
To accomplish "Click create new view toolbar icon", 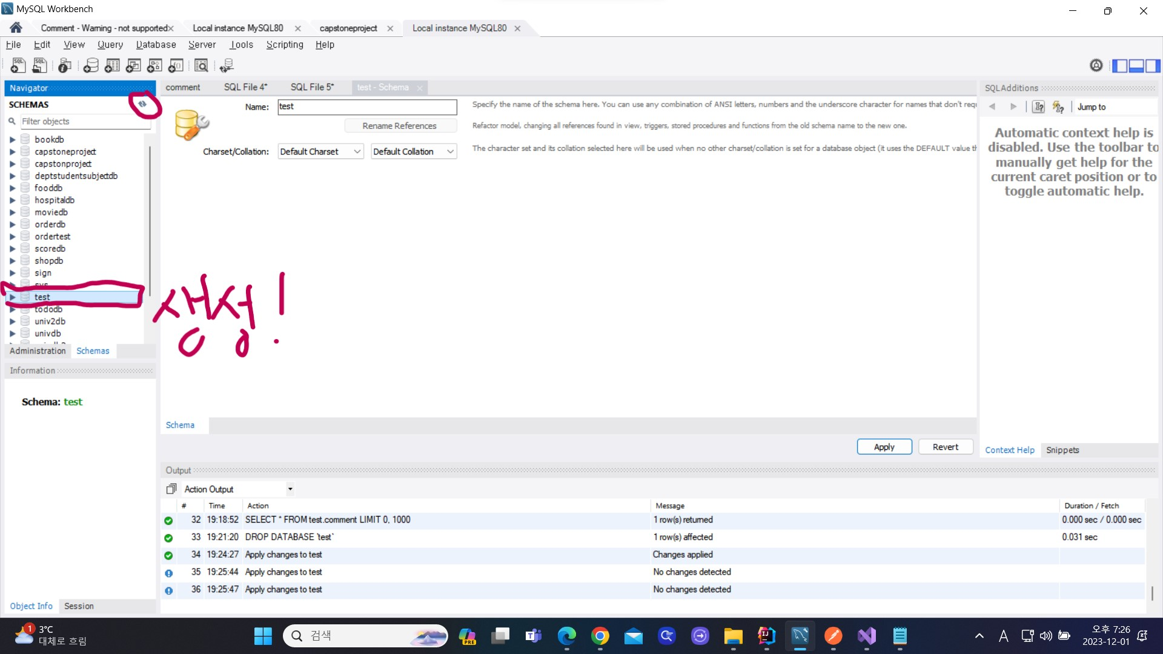I will point(133,65).
